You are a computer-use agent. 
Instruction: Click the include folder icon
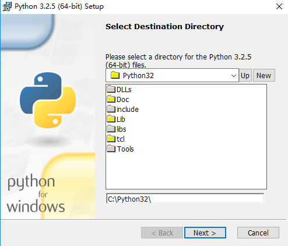111,109
